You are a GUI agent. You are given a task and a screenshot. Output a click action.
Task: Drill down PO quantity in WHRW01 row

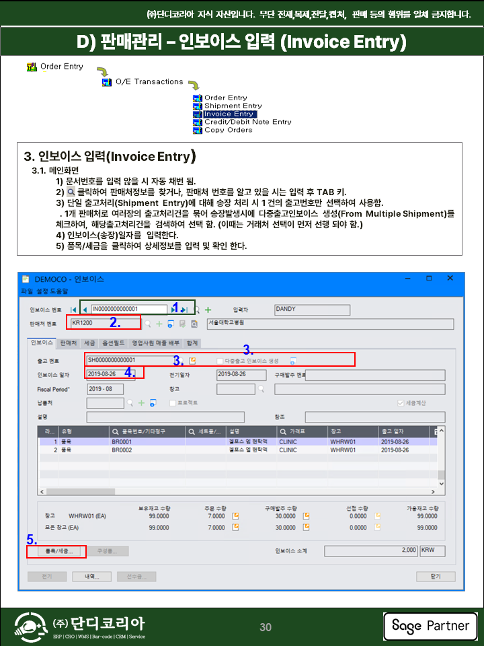(x=307, y=516)
